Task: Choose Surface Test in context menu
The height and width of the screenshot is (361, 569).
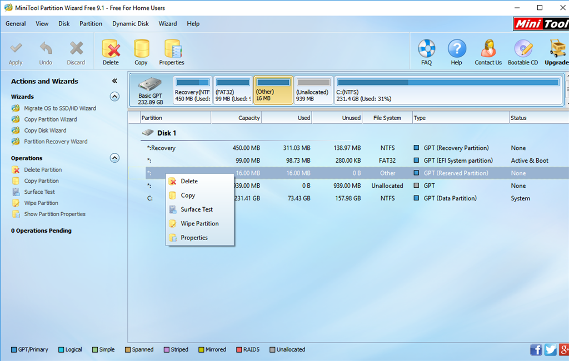Action: (x=199, y=209)
